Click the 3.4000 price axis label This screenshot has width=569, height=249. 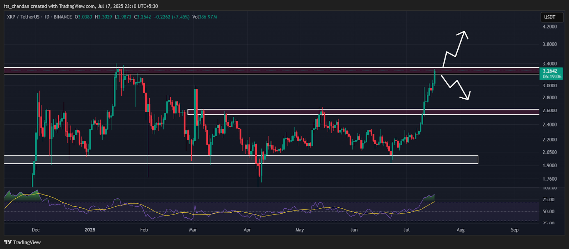550,64
